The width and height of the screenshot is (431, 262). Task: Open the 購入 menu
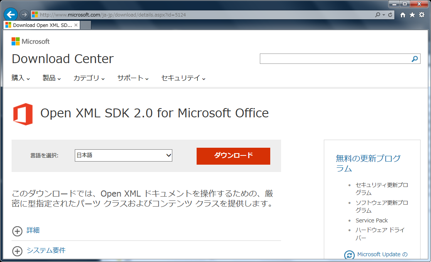pyautogui.click(x=21, y=78)
